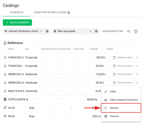Choose Editar in the context menu

[121, 92]
